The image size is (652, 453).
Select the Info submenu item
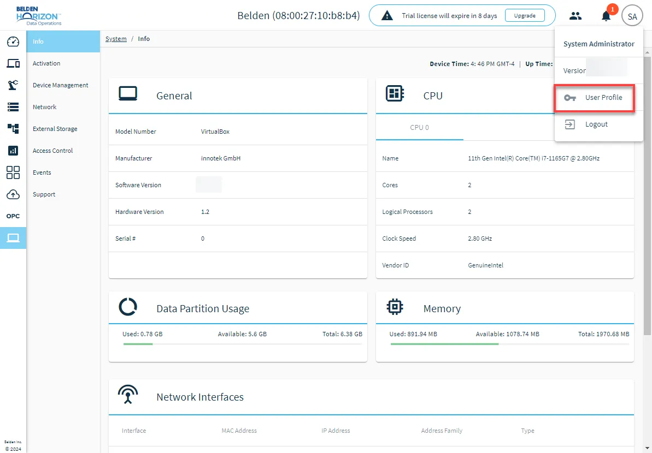tap(63, 41)
